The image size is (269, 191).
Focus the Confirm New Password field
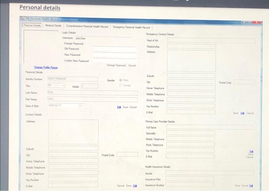point(115,61)
